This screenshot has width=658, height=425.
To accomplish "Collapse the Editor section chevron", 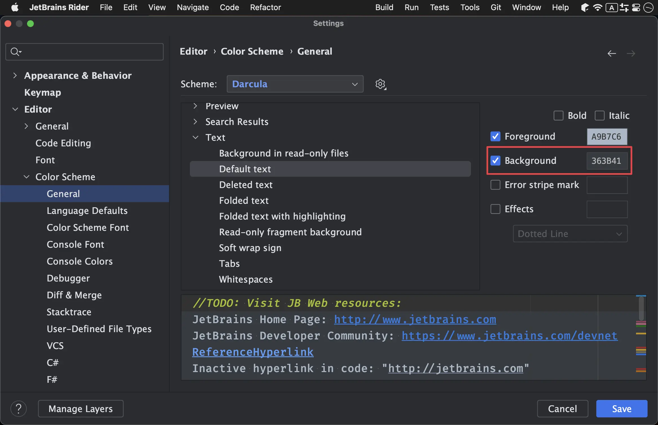I will point(15,109).
